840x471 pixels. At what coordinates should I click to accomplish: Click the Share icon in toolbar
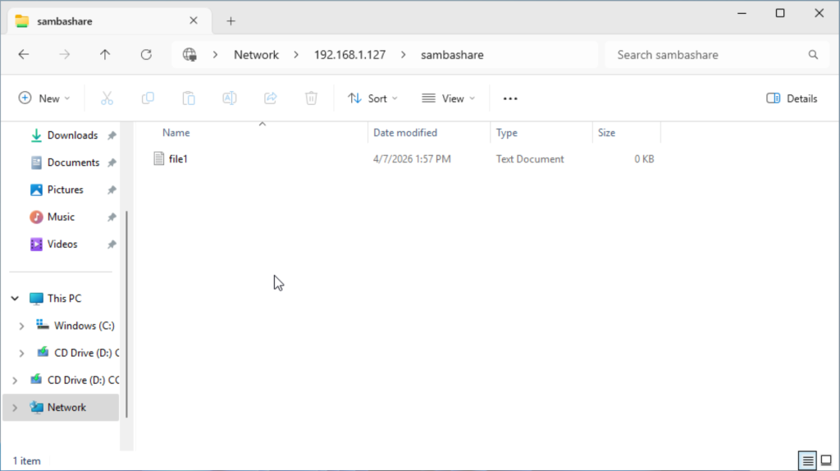tap(271, 98)
